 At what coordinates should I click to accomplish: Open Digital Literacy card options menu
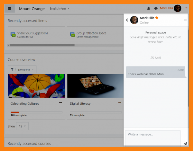[120, 102]
